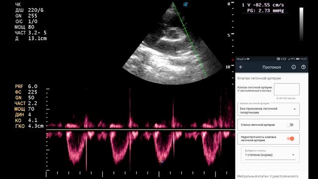The width and height of the screenshot is (318, 179).
Task: Click the Doppler ЧАСТ 2.2 frequency parameter
Action: (x=26, y=103)
